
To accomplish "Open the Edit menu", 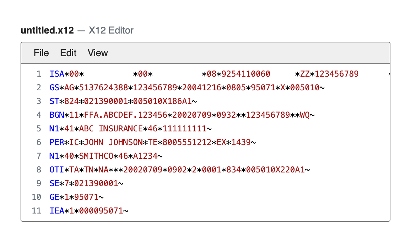I will 68,53.
